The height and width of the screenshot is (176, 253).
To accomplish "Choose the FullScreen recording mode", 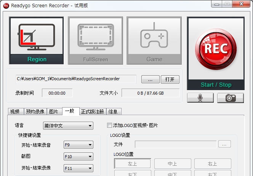I will point(95,40).
